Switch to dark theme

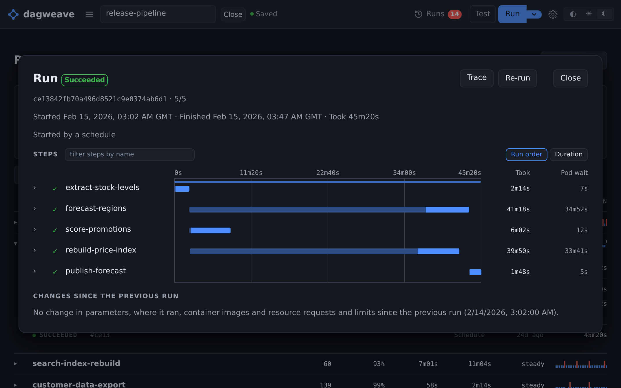point(604,14)
